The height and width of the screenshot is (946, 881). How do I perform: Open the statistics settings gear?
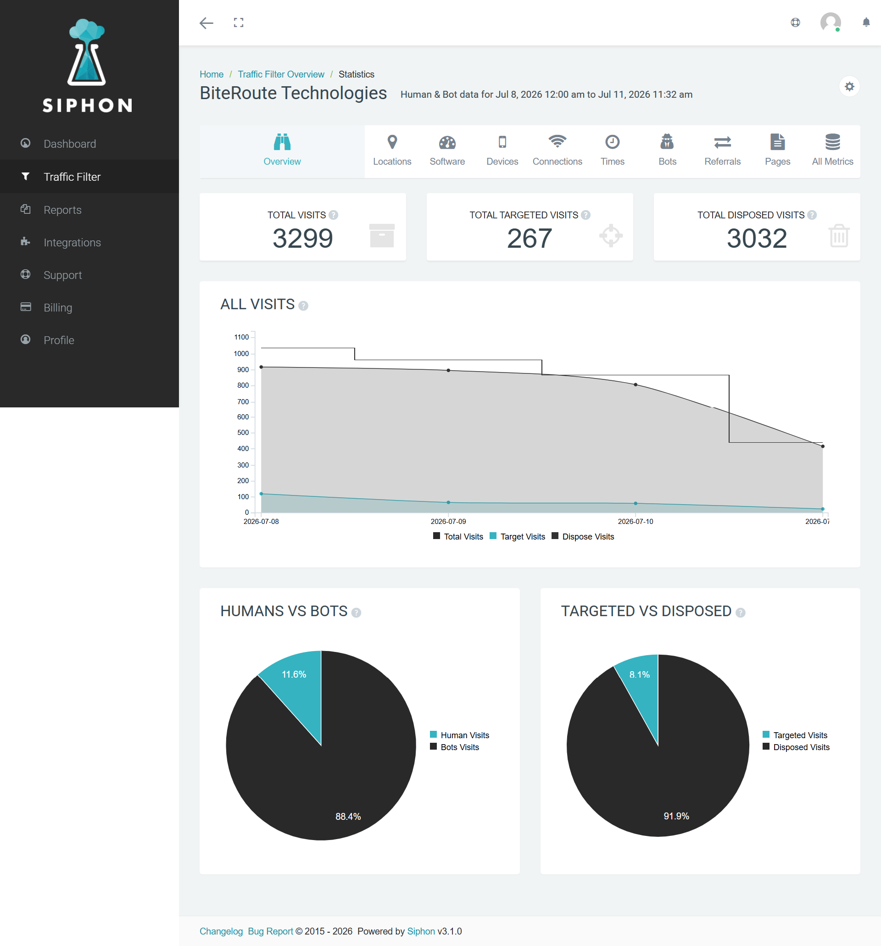(849, 87)
